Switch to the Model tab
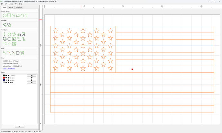Screen dimensions: 222x133 click(x=11, y=7)
